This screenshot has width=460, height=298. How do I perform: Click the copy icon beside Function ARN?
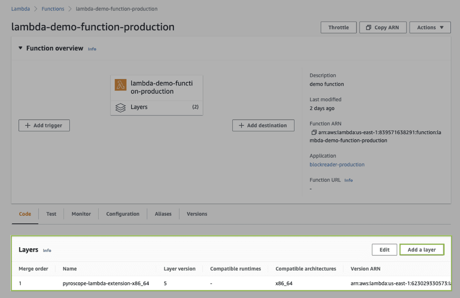click(314, 133)
